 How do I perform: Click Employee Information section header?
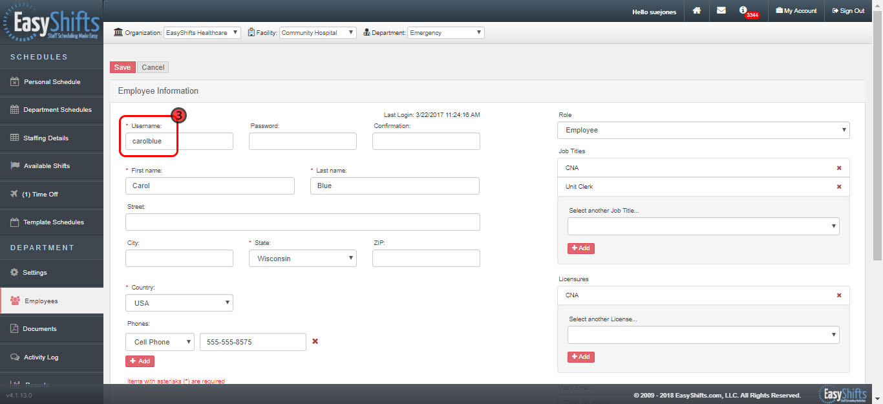tap(158, 91)
